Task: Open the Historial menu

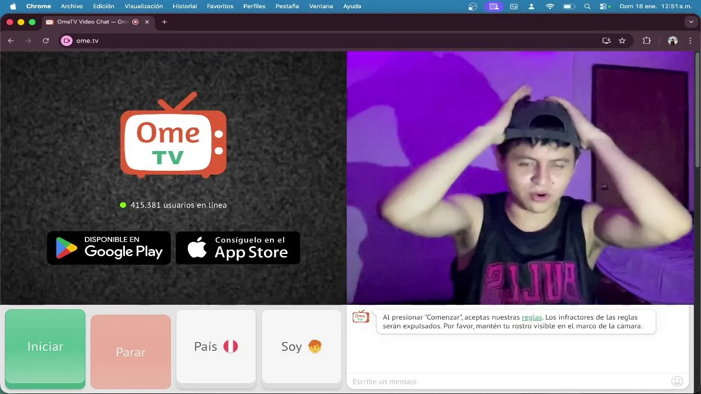Action: pos(185,7)
